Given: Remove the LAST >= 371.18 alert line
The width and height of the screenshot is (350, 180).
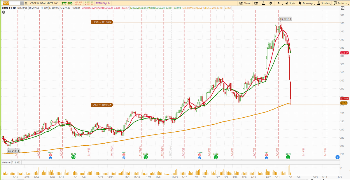Looking at the screenshot, I should tap(111, 22).
